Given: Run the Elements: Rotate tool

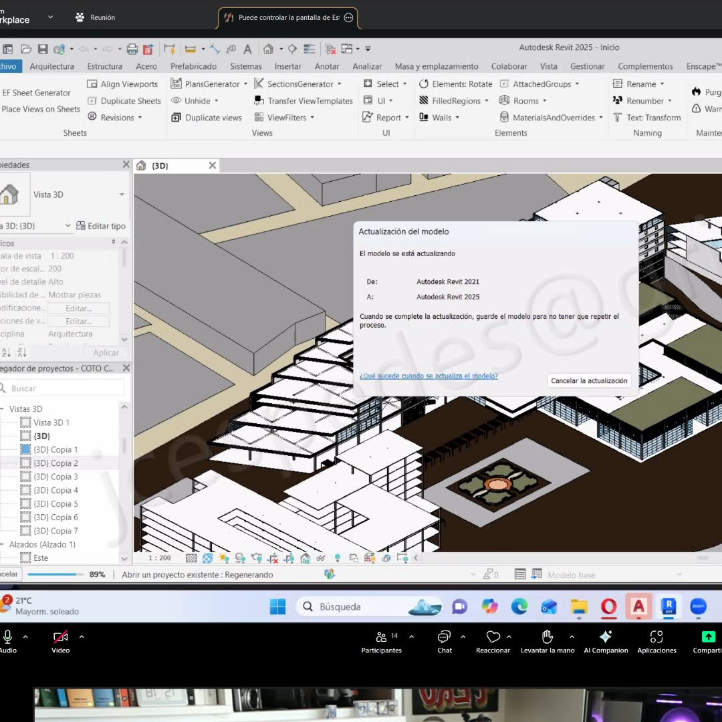Looking at the screenshot, I should click(x=456, y=84).
